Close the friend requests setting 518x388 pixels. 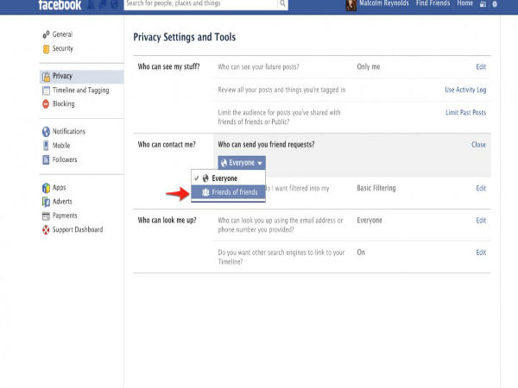[478, 145]
